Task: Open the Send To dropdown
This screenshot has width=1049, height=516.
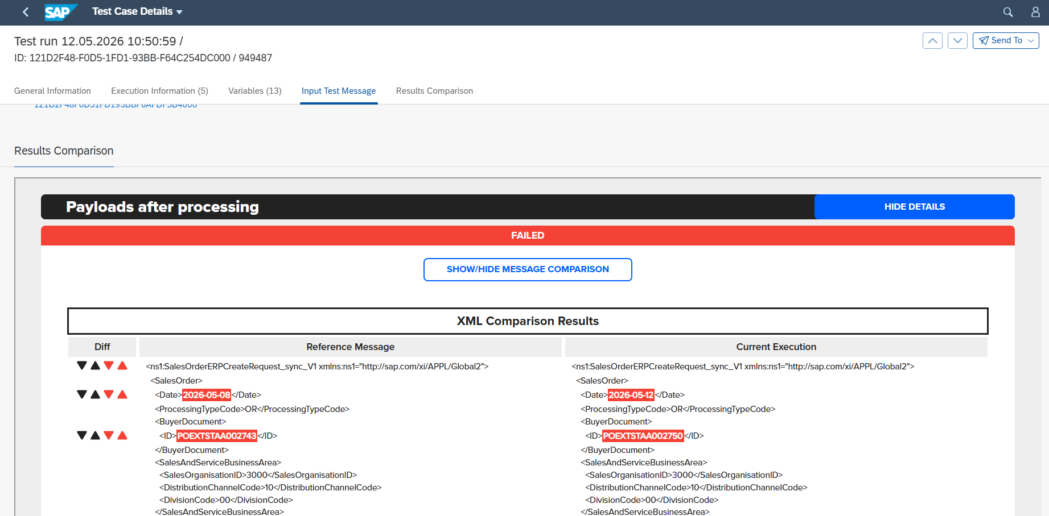Action: (x=1006, y=40)
